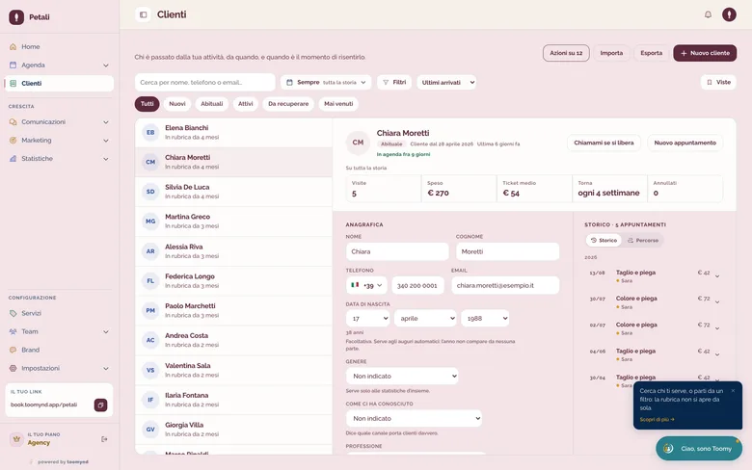This screenshot has height=470, width=752.
Task: Open the birth month dropdown aprile
Action: 425,318
